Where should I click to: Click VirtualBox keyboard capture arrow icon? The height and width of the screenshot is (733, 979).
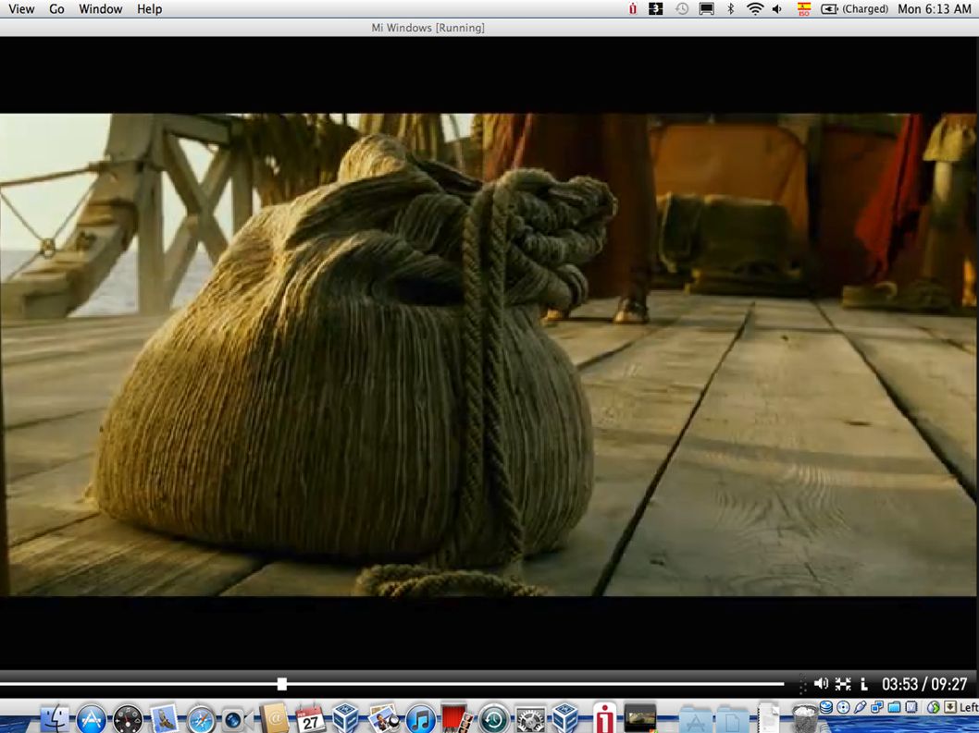click(950, 707)
